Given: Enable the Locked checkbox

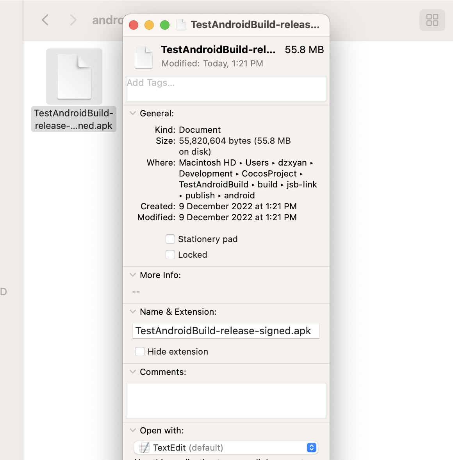Looking at the screenshot, I should (170, 255).
